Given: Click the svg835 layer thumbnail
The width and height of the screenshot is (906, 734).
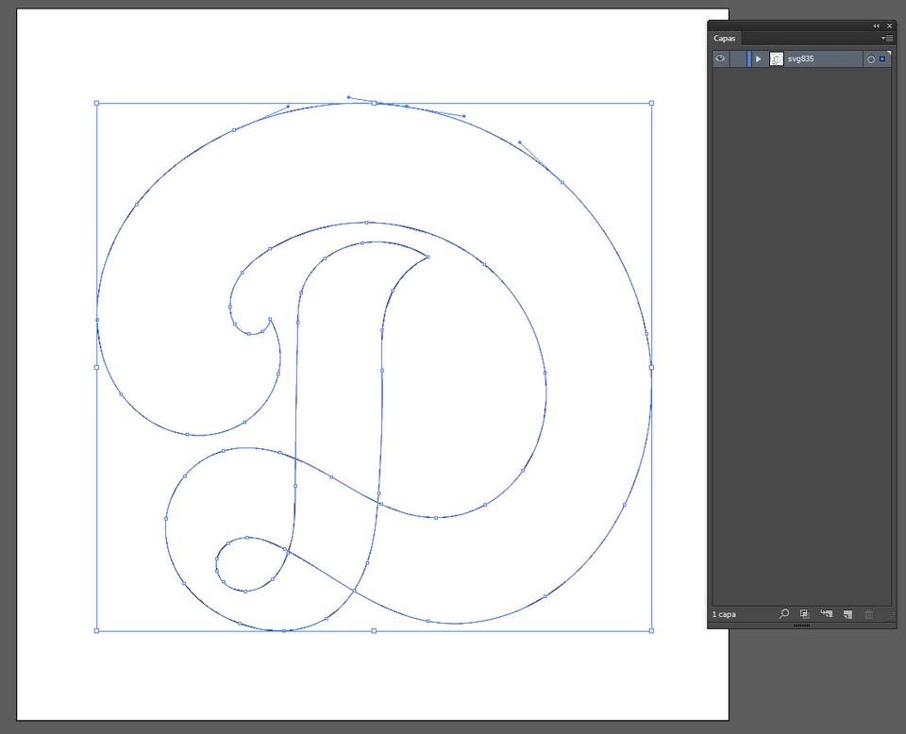Looking at the screenshot, I should click(x=777, y=58).
